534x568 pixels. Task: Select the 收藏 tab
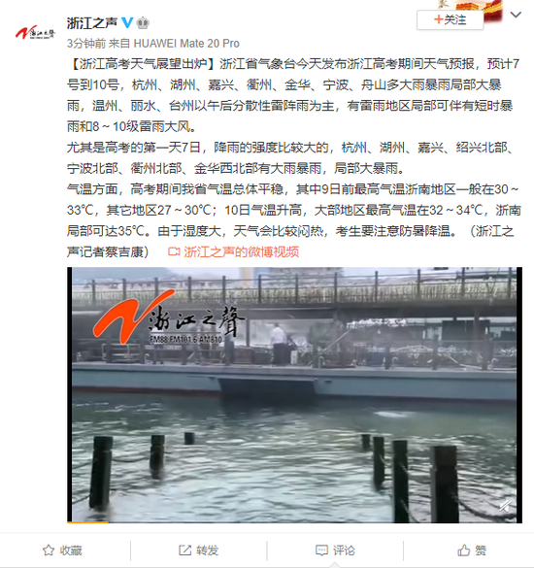coord(62,551)
